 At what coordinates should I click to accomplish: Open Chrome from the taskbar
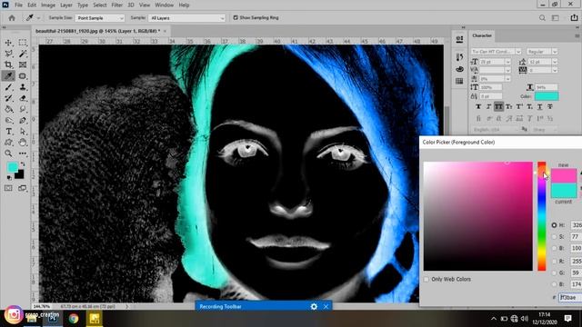point(74,318)
